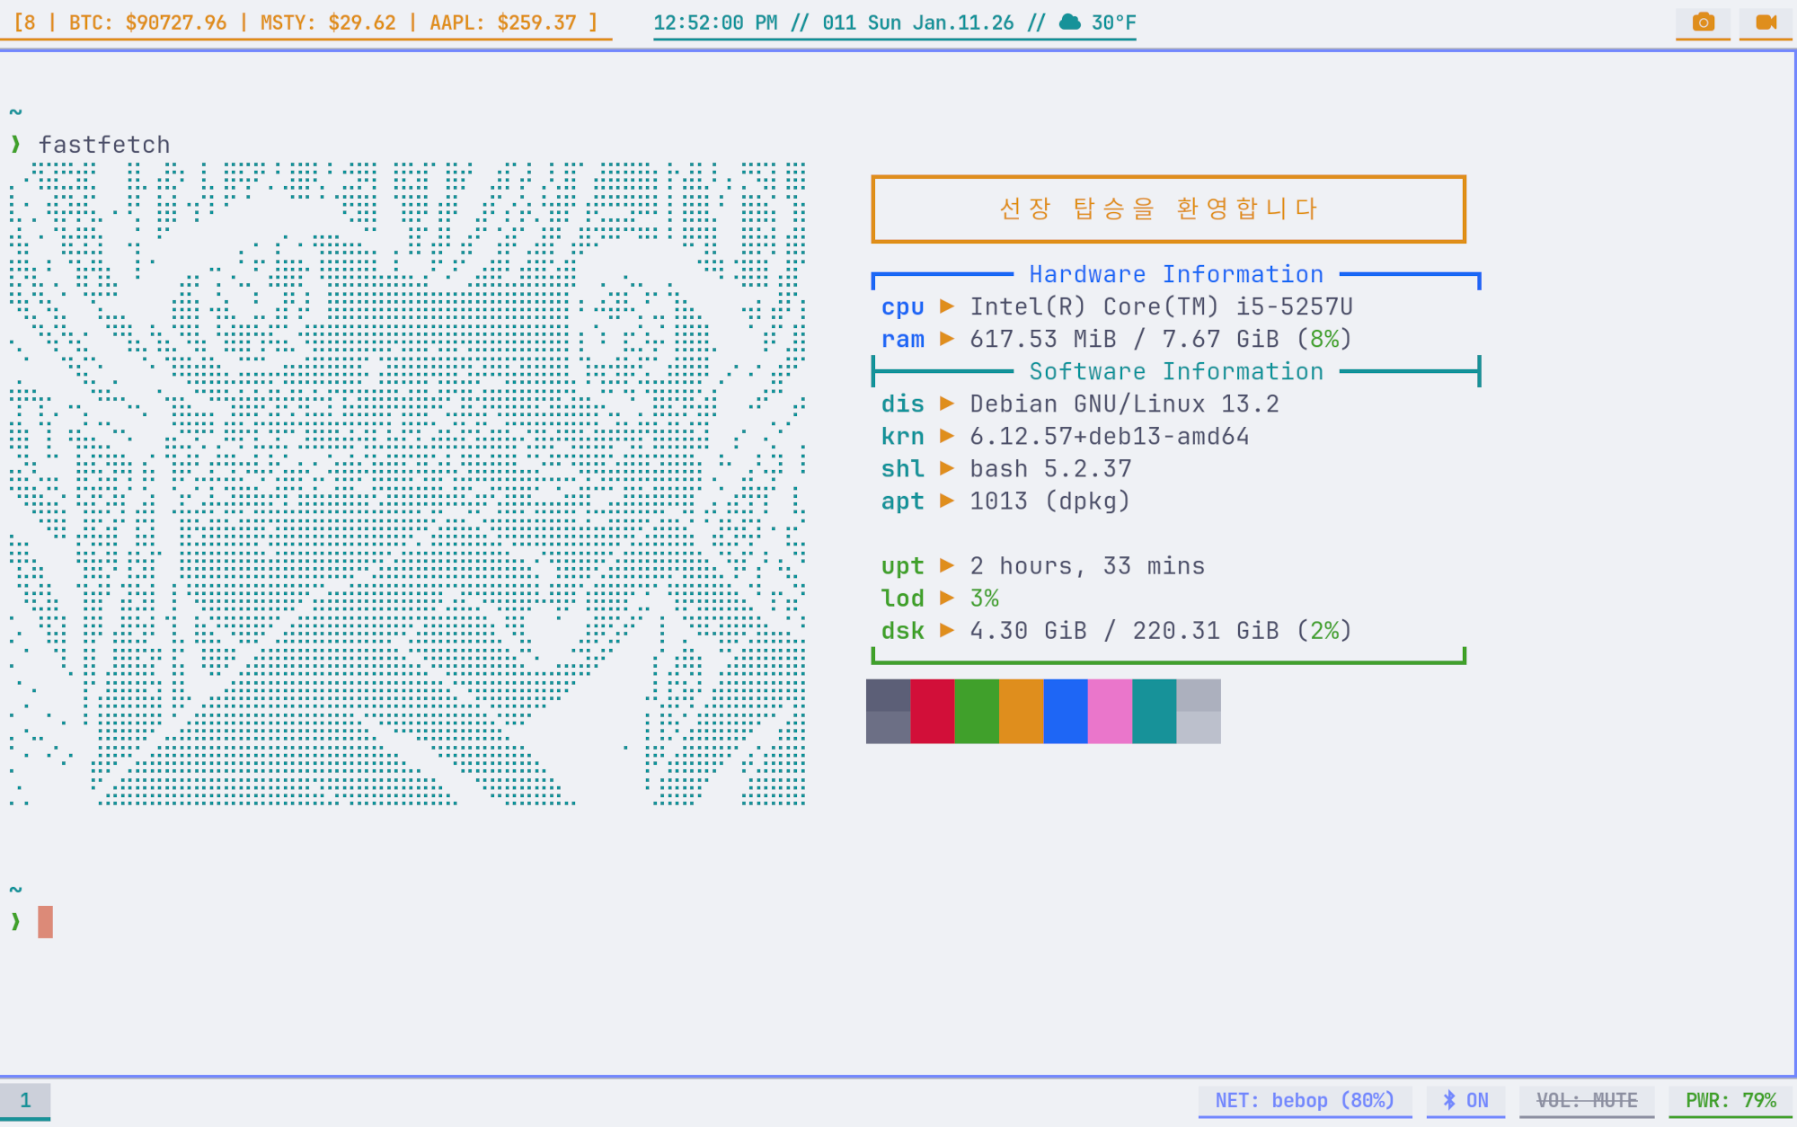
Task: Open the clock showing 12:52:00 PM
Action: (716, 23)
